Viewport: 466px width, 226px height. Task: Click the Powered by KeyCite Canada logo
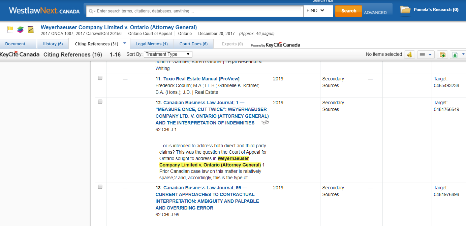[275, 45]
